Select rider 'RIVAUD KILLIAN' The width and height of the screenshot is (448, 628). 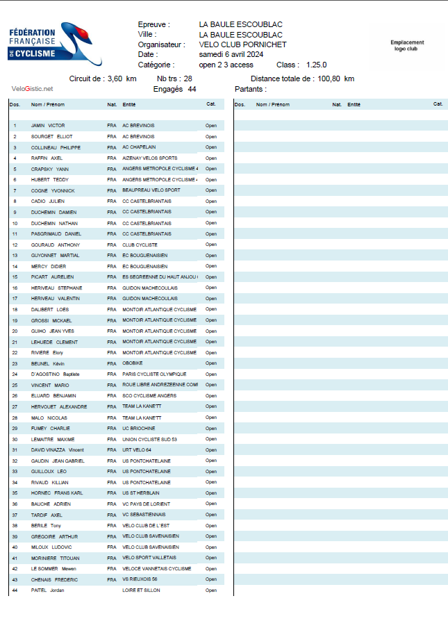49,483
